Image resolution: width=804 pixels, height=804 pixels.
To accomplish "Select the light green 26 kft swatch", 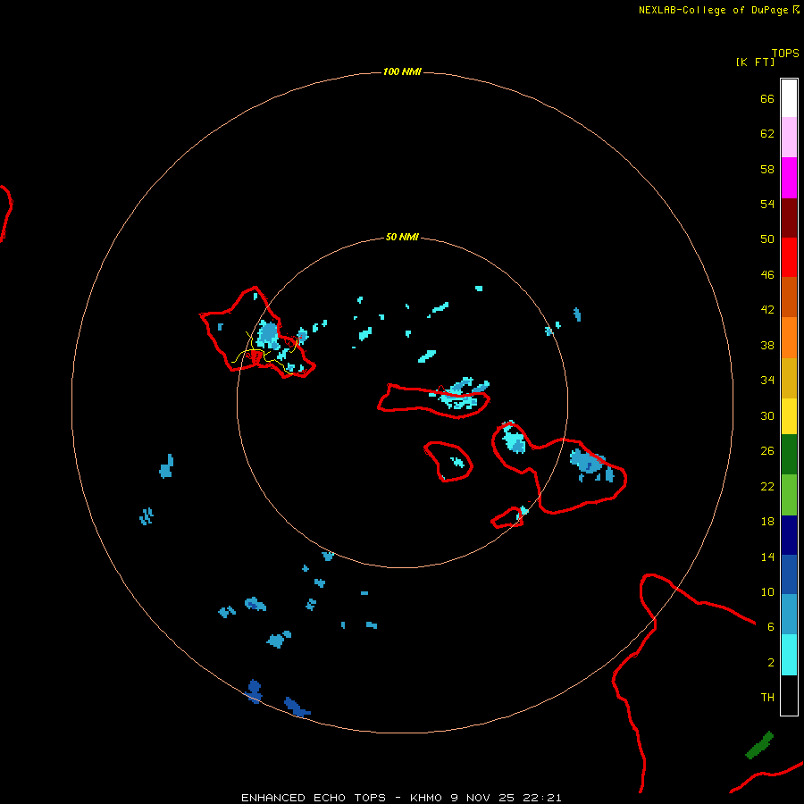I will [789, 495].
